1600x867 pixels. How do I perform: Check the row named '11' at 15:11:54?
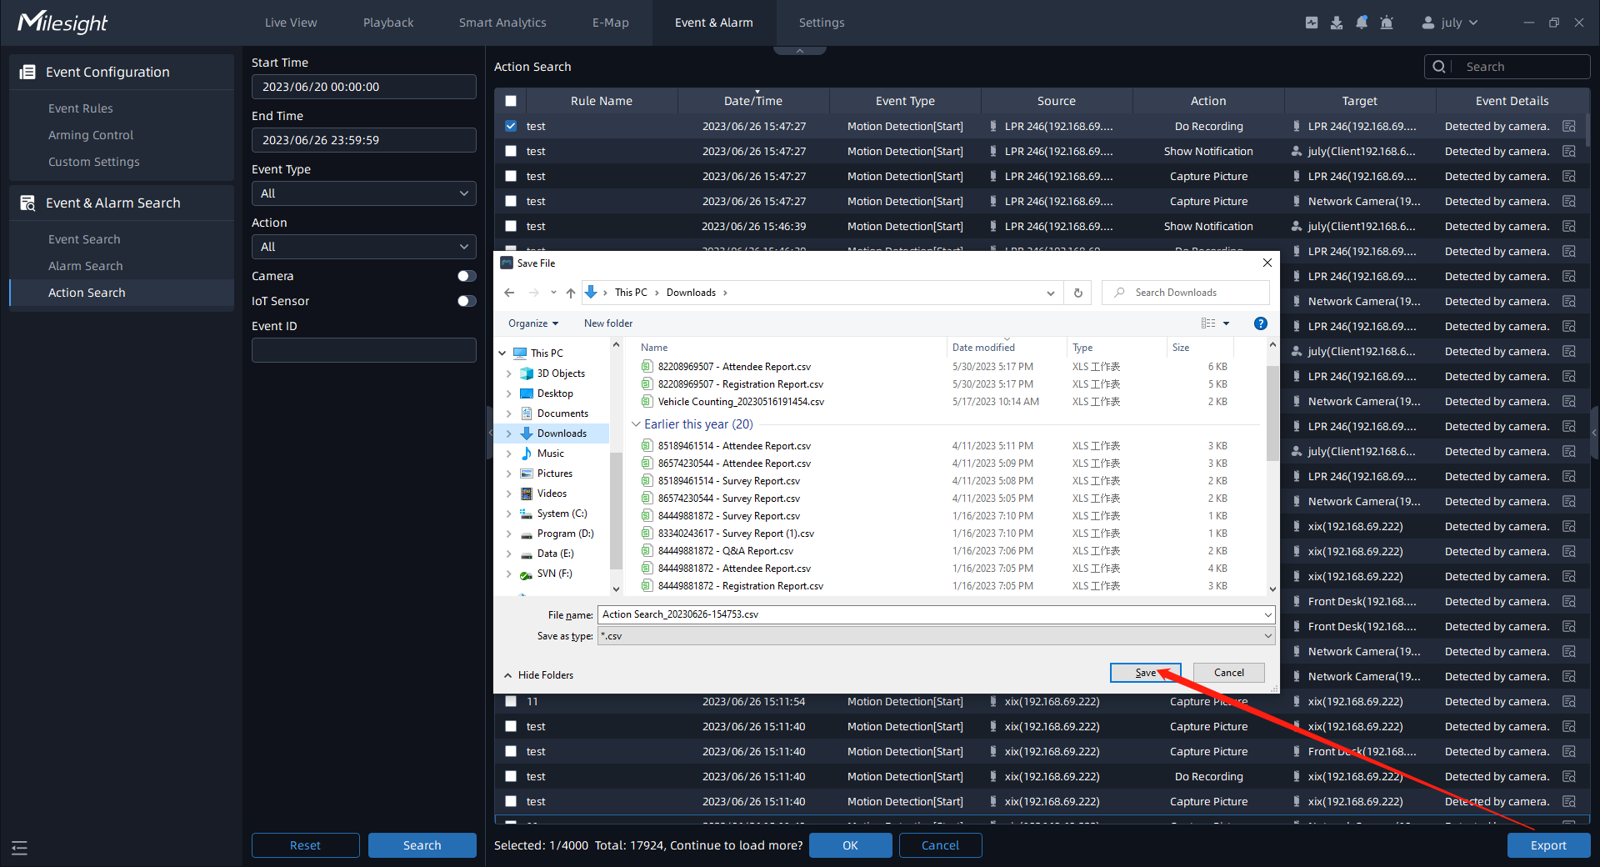(511, 701)
